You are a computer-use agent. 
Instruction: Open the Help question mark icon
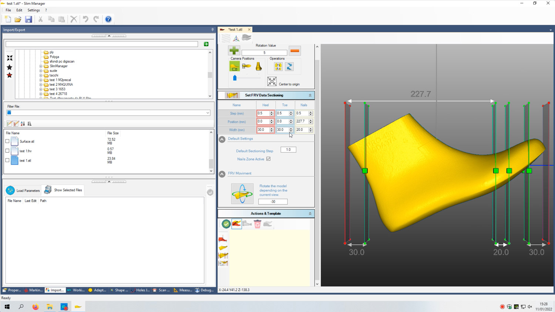coord(108,19)
